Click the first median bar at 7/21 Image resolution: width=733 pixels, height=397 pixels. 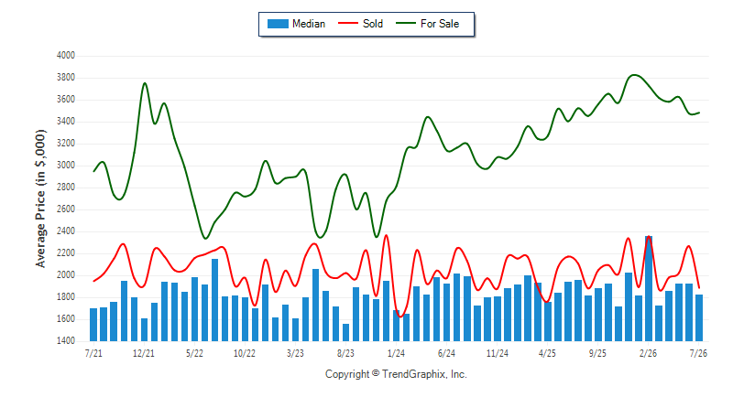[93, 325]
